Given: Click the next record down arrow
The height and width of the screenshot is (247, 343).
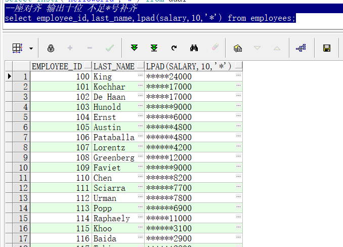Looking at the screenshot, I should (257, 48).
